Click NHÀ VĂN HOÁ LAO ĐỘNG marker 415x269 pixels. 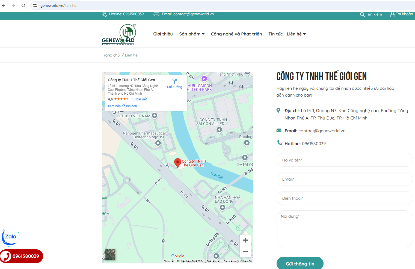click(223, 208)
